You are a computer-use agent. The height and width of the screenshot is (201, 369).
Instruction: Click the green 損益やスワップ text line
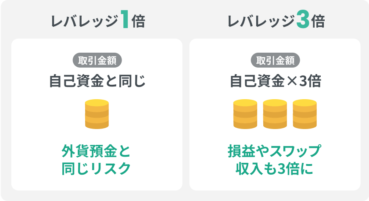[x=274, y=151]
